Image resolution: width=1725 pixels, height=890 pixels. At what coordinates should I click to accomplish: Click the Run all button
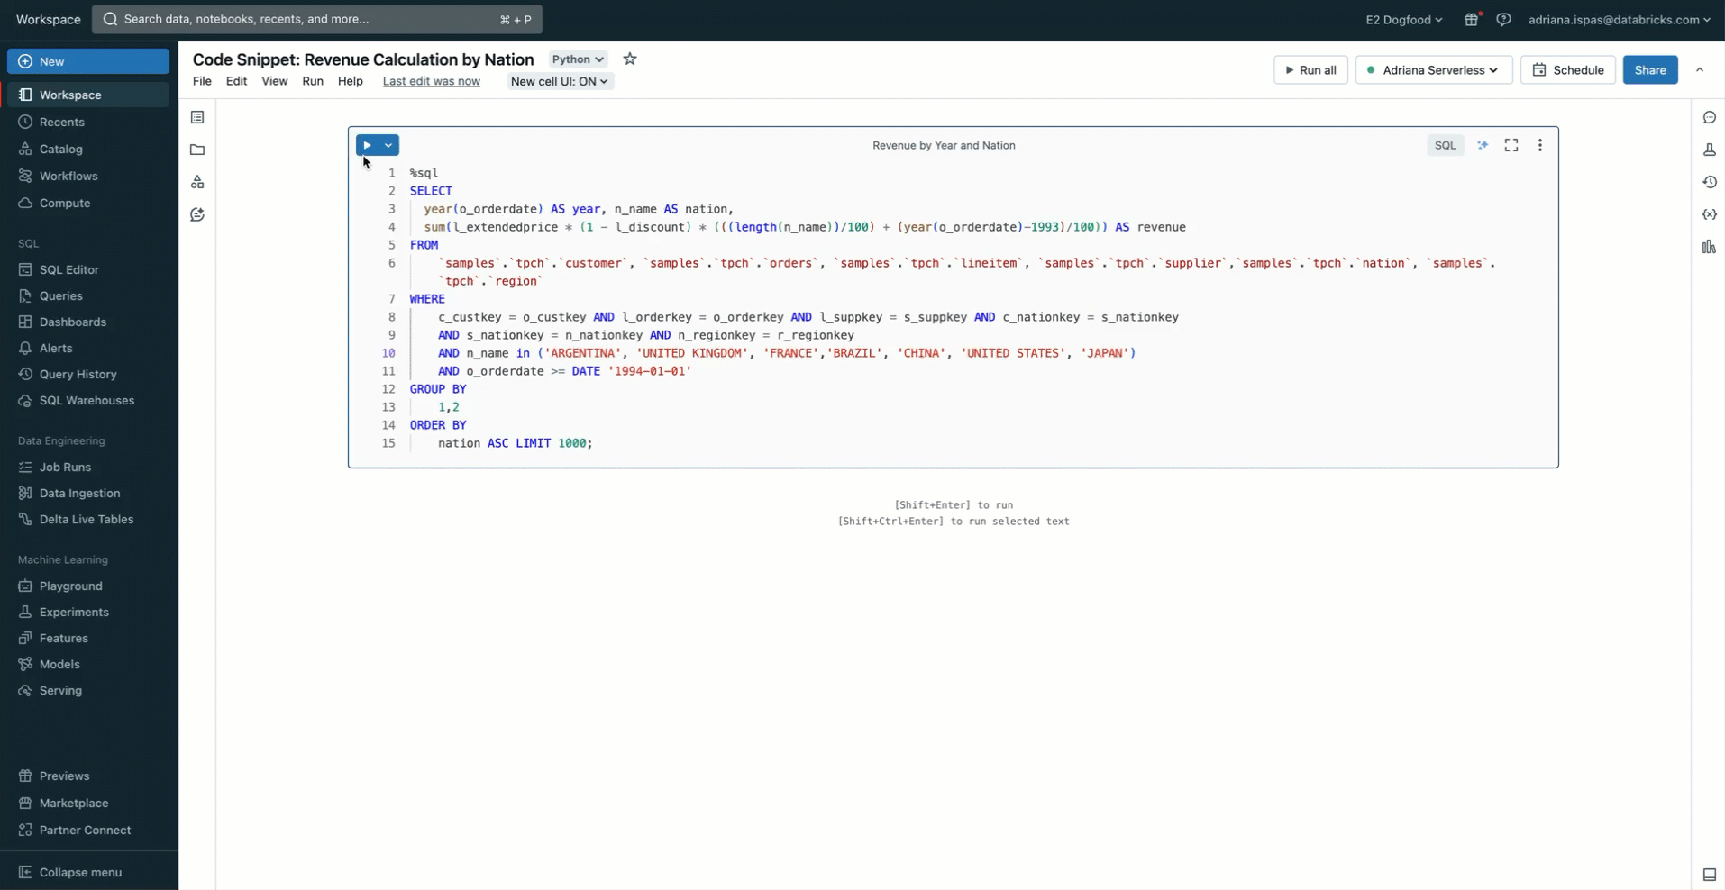[x=1310, y=70]
